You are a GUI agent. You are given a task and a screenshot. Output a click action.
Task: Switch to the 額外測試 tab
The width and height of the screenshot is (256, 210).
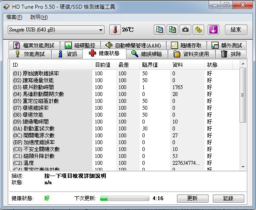pyautogui.click(x=227, y=45)
